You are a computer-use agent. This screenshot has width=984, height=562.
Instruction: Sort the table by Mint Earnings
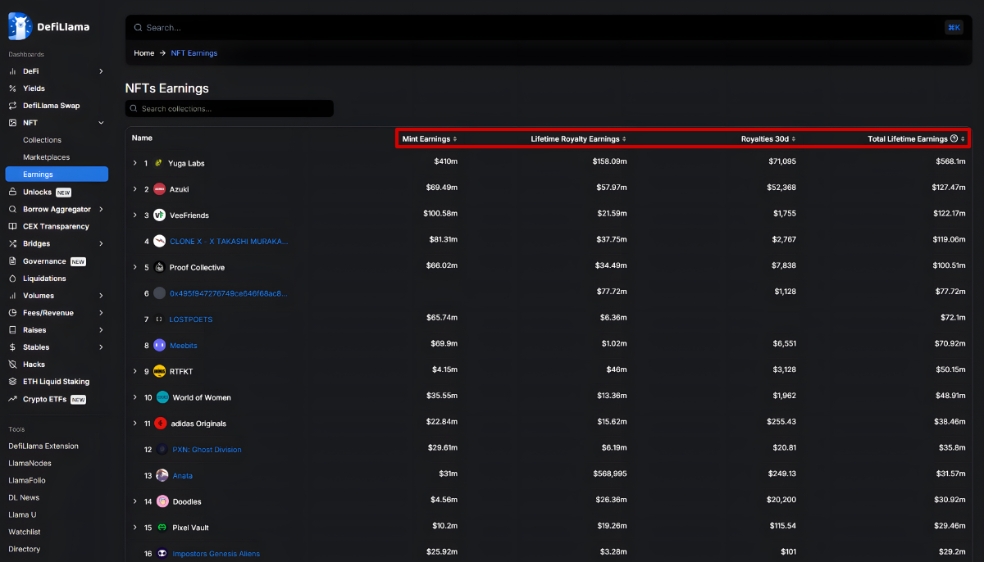click(x=427, y=138)
